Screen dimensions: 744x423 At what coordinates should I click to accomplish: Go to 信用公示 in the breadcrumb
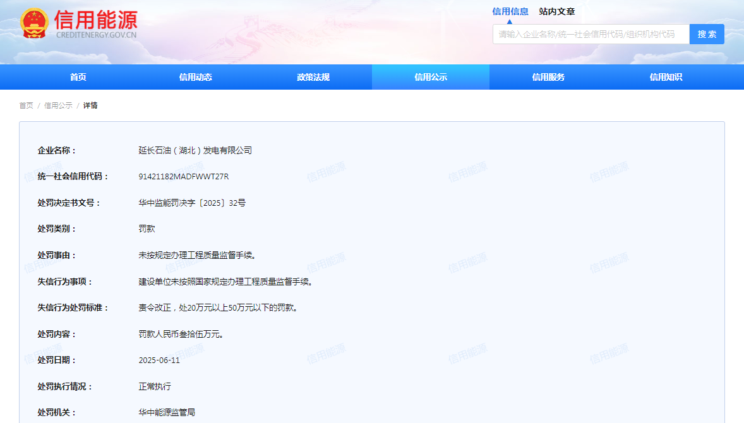pyautogui.click(x=58, y=105)
